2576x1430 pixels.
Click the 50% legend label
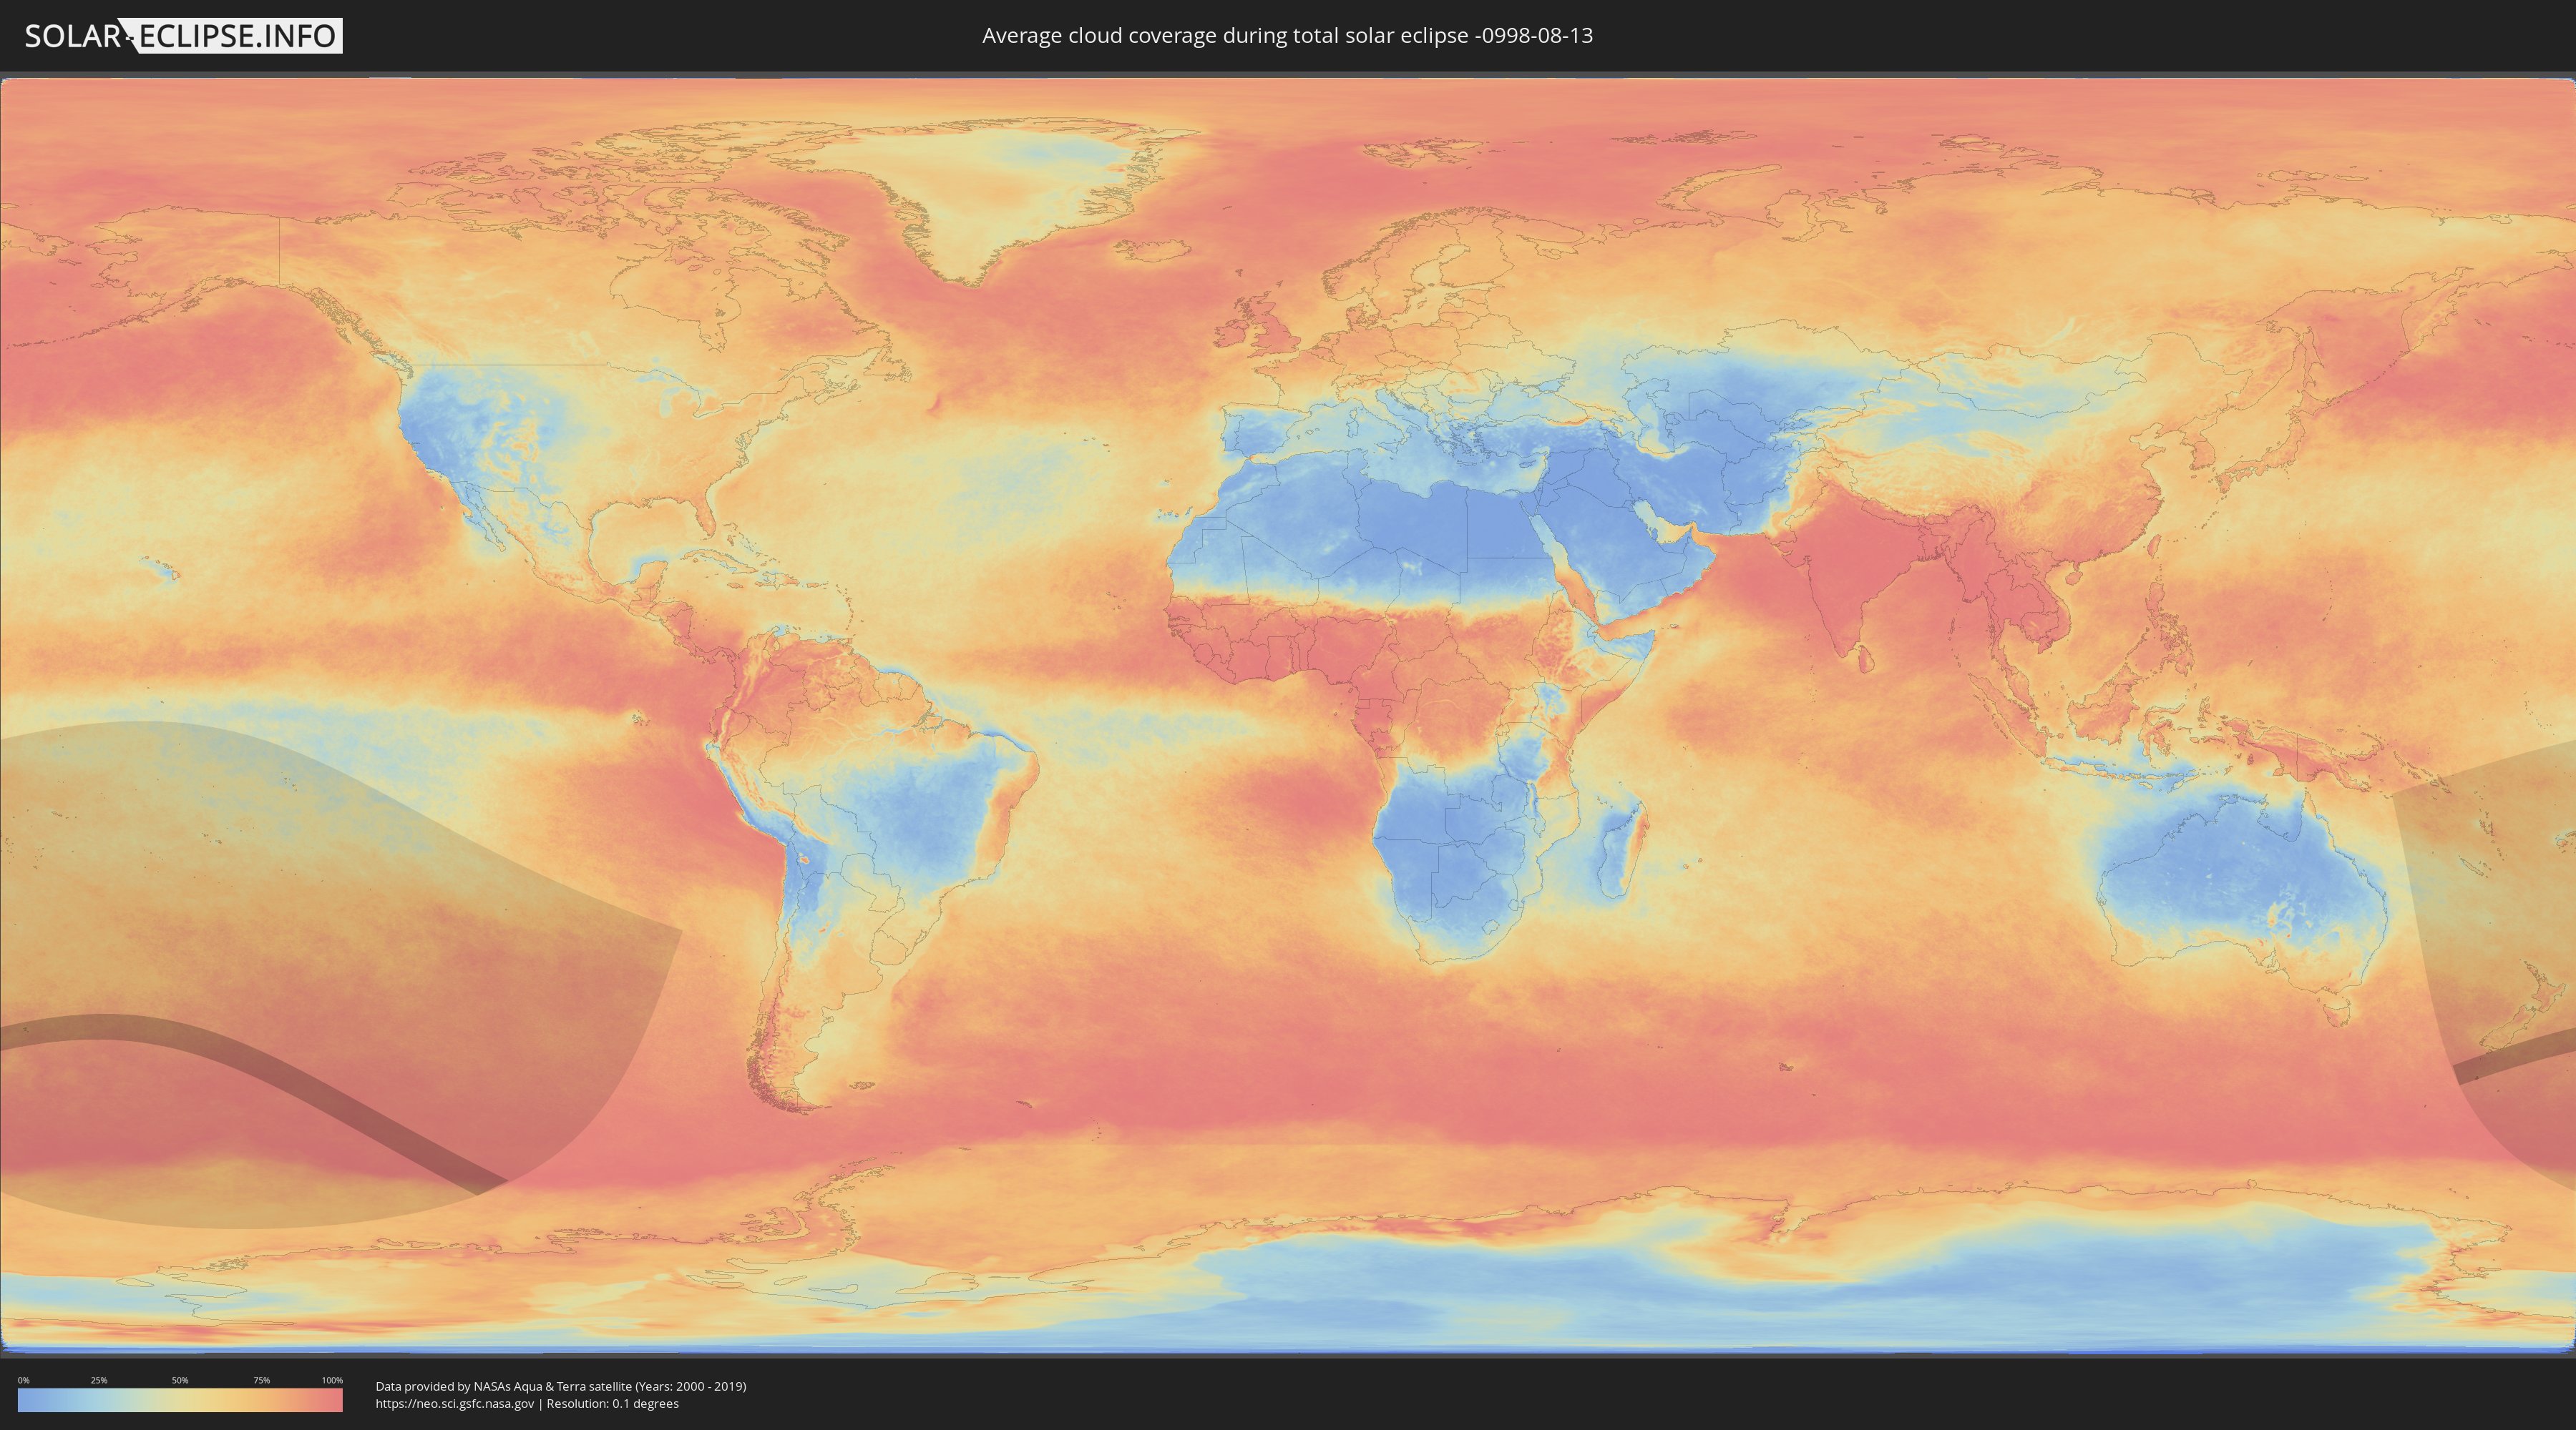(180, 1380)
